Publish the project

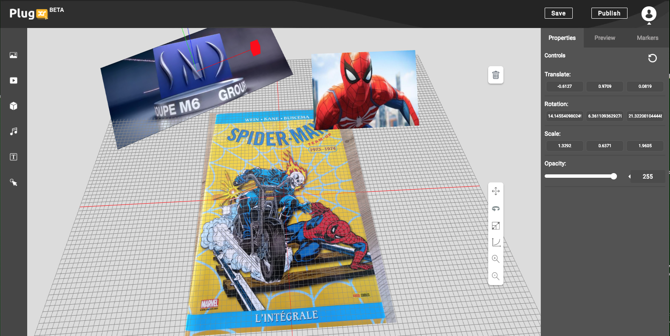point(609,13)
